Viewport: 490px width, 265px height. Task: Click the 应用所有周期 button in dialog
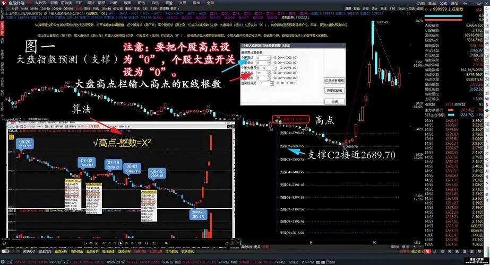(x=334, y=81)
